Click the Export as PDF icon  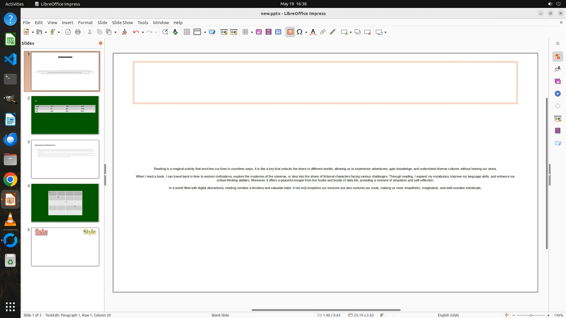[x=68, y=32]
